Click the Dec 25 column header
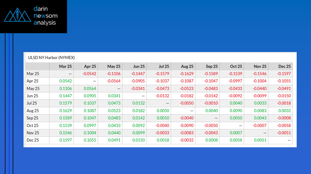 284,66
